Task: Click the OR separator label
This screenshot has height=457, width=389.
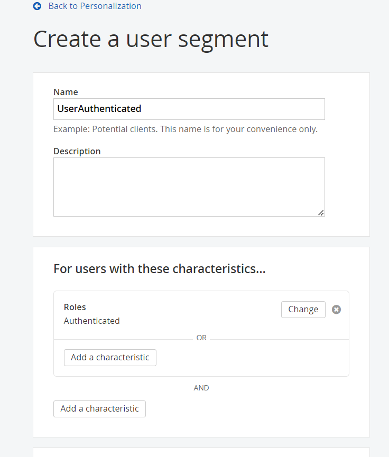Action: pos(201,338)
